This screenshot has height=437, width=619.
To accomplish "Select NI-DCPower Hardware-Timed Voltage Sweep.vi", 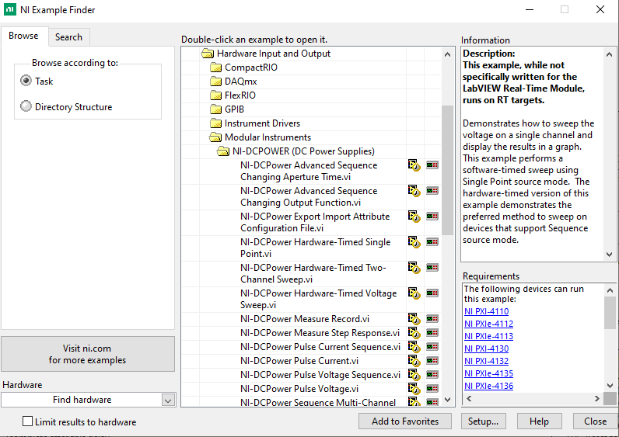I will point(319,299).
